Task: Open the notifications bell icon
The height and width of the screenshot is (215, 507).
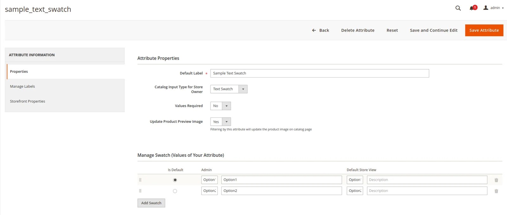Action: [x=472, y=8]
